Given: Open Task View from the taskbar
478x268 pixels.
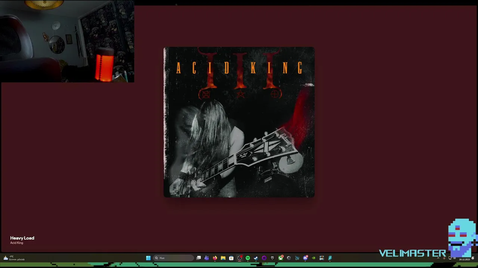Looking at the screenshot, I should click(x=199, y=258).
